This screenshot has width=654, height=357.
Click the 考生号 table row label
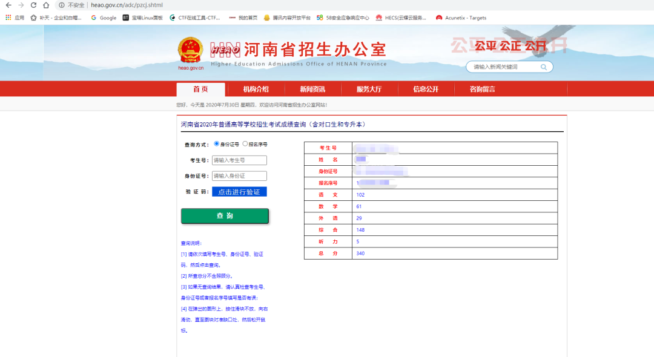tap(328, 148)
